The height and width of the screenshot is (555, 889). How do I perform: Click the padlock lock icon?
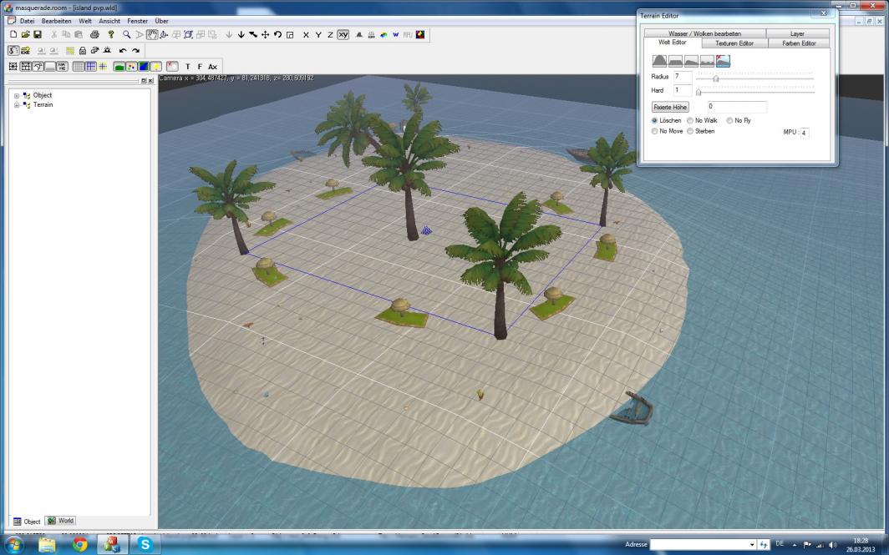click(x=82, y=51)
